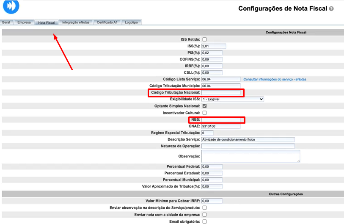Click into the Observação text area
The image size is (344, 224).
(x=250, y=156)
